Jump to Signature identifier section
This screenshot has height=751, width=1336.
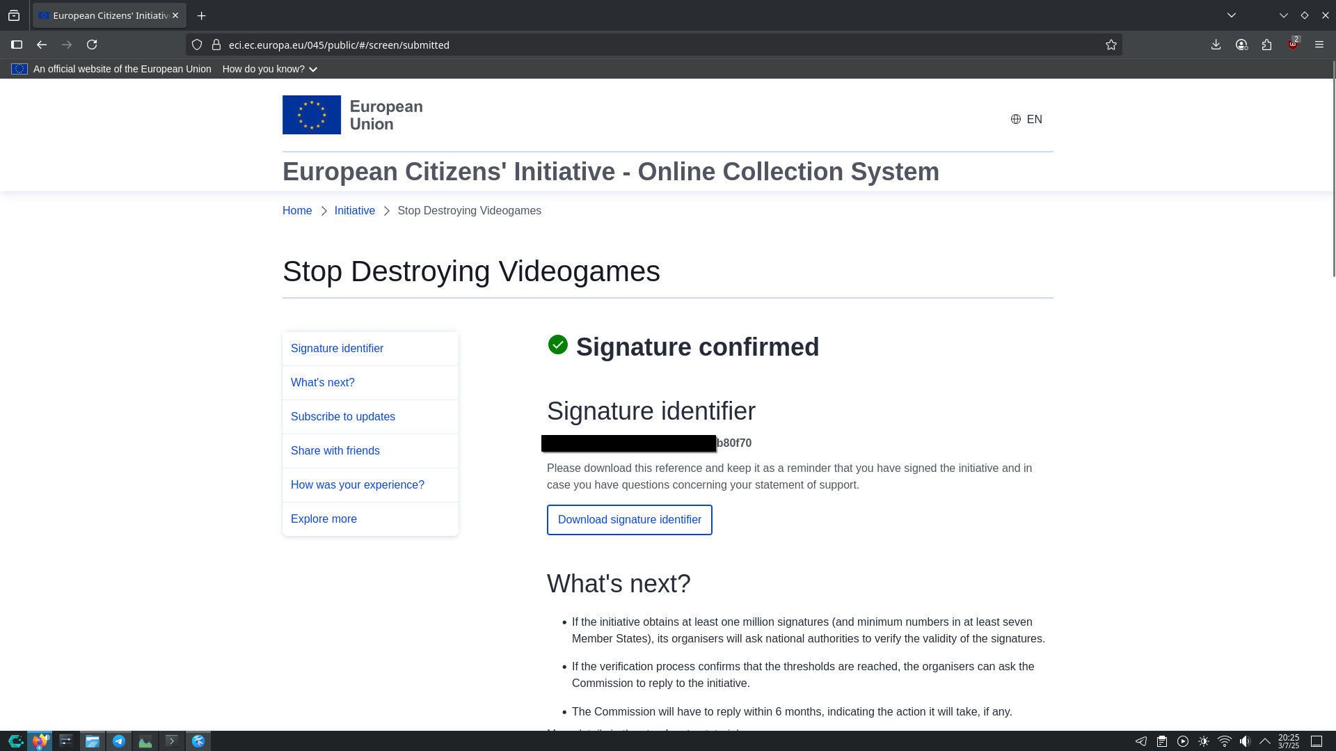click(x=370, y=349)
